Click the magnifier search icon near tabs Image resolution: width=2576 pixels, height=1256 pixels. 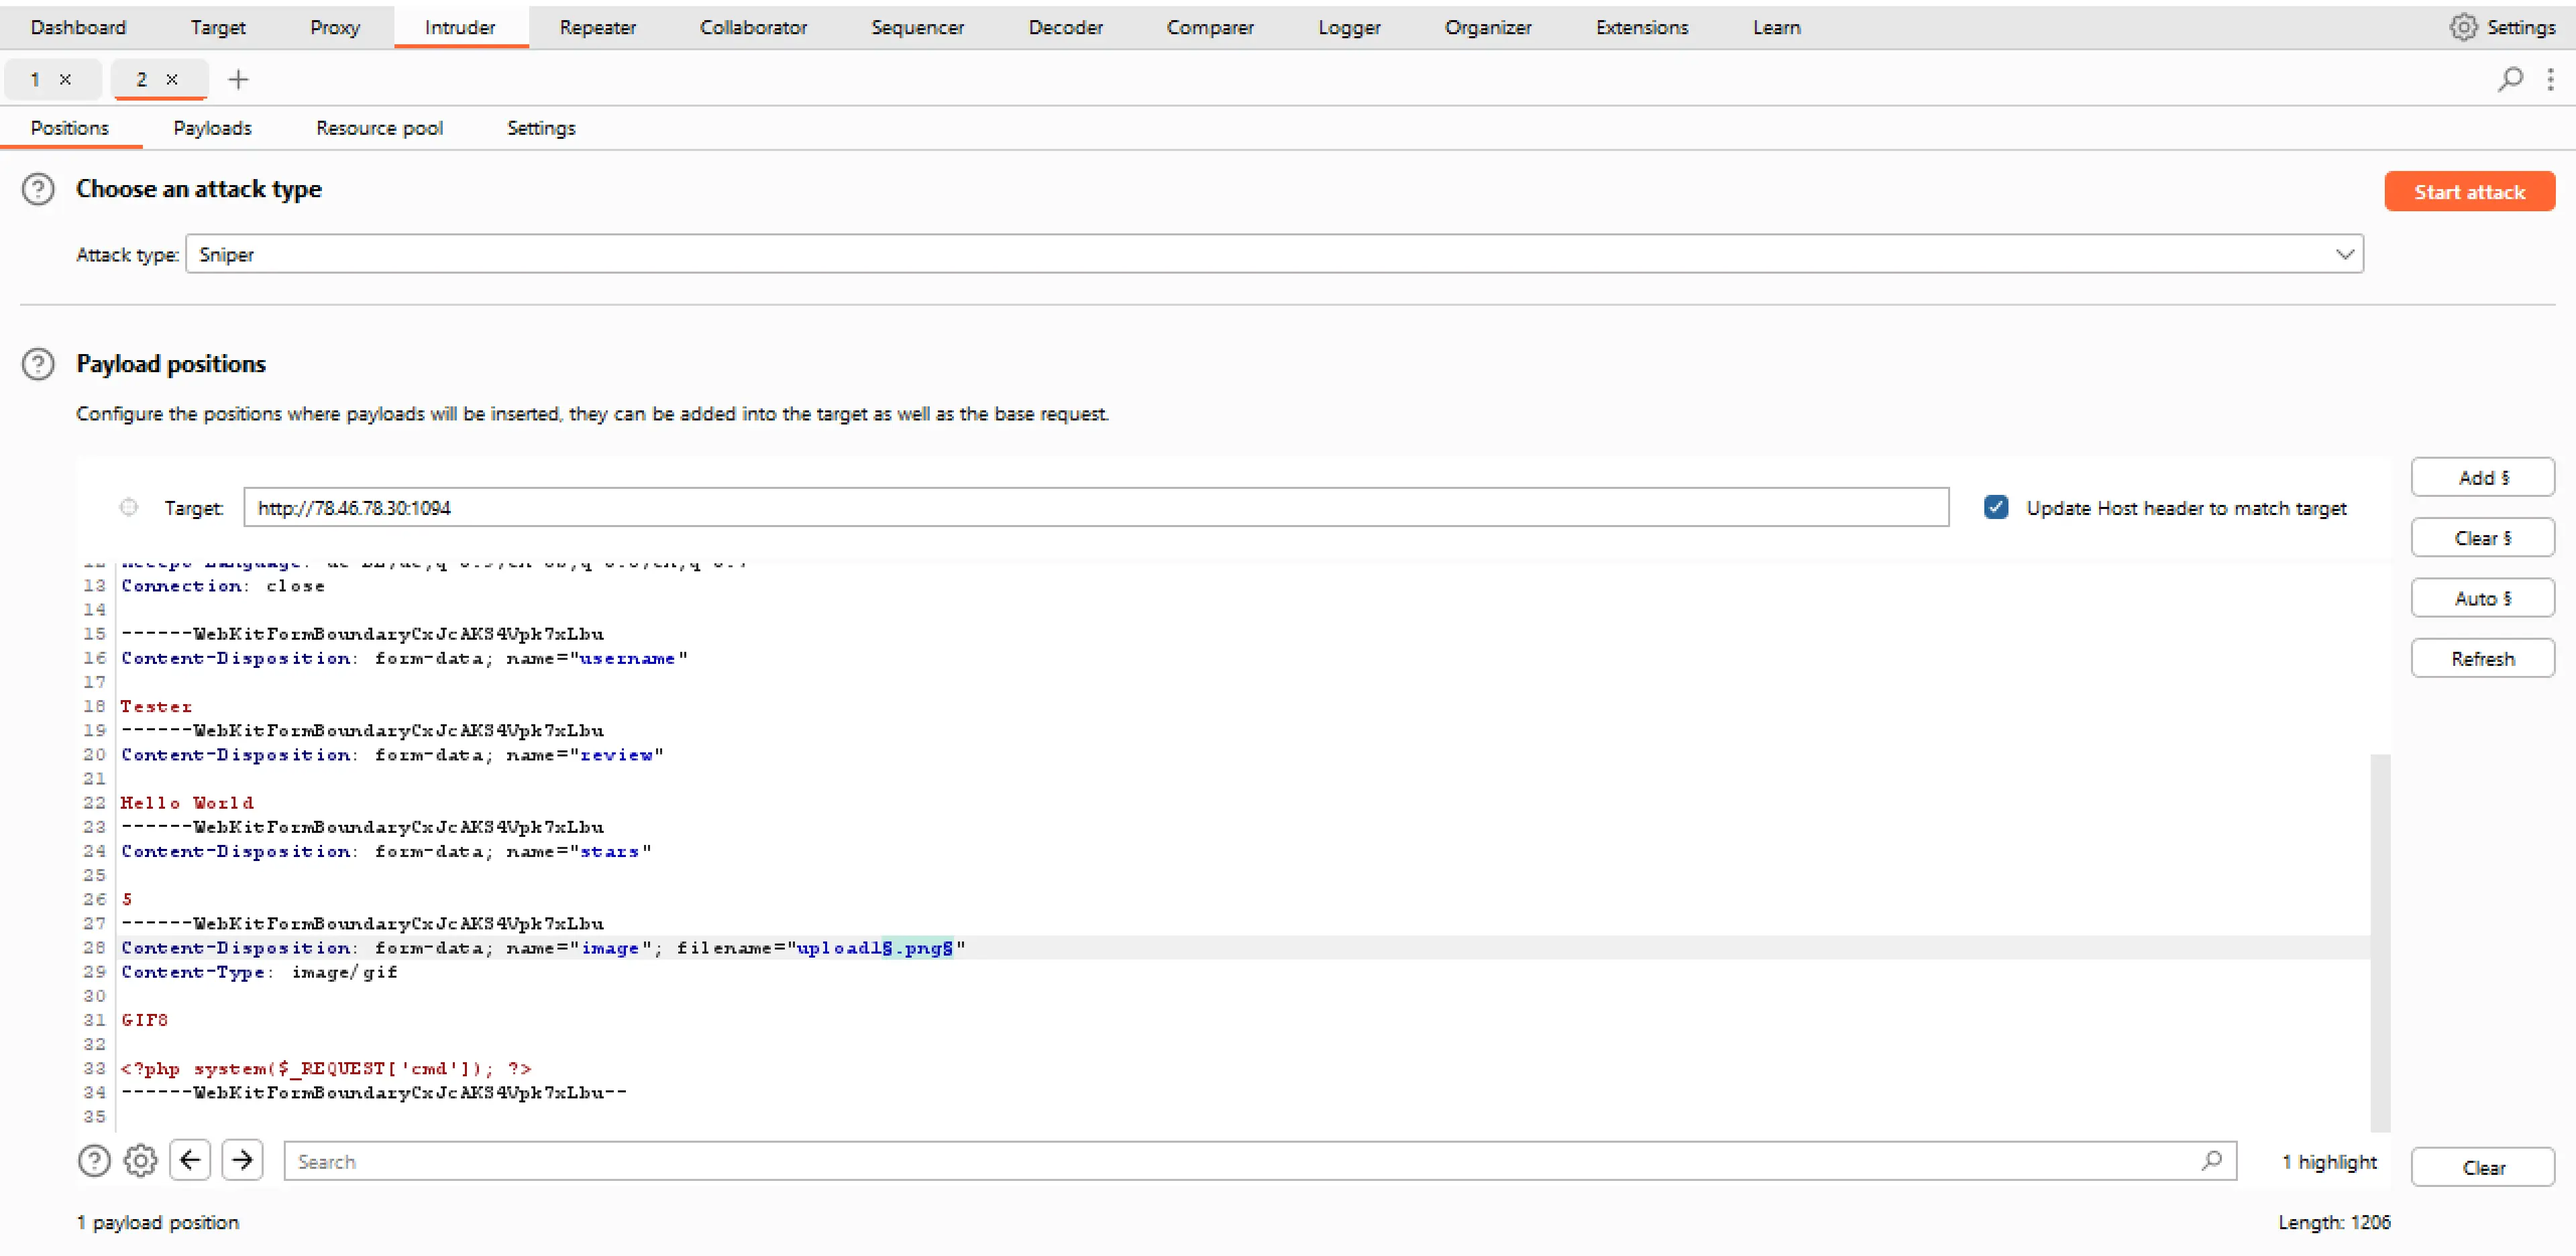click(2510, 79)
